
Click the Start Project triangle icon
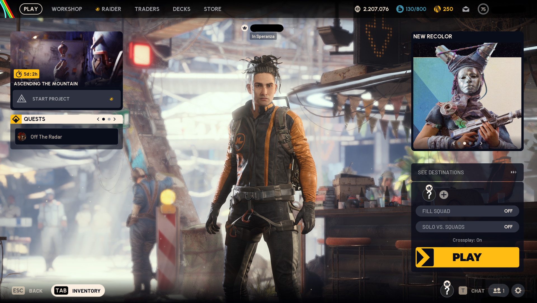coord(22,99)
